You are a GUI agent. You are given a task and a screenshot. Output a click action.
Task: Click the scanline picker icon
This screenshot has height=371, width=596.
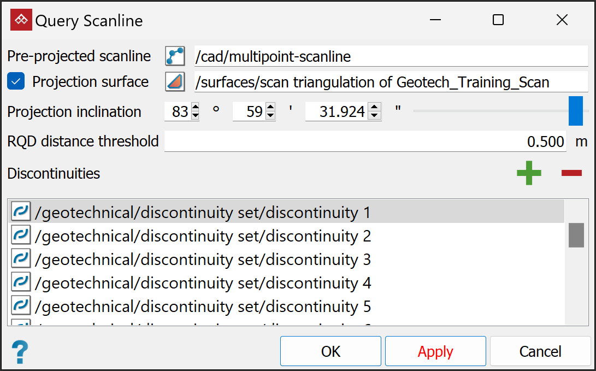pos(175,56)
